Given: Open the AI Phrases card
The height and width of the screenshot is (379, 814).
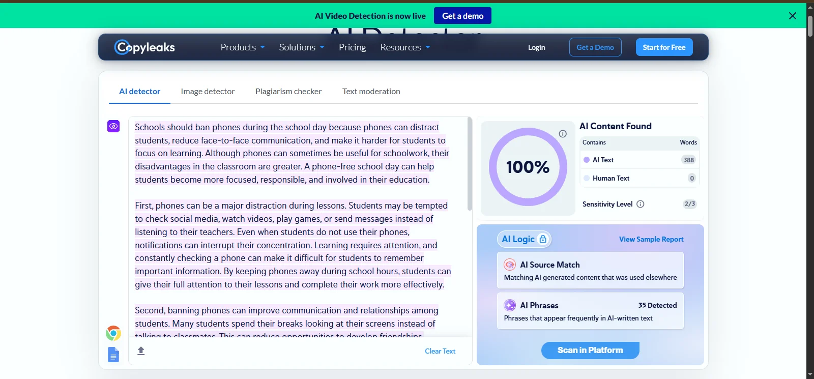Looking at the screenshot, I should (x=590, y=311).
